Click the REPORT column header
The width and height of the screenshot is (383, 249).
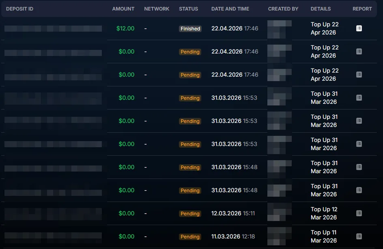click(x=362, y=9)
